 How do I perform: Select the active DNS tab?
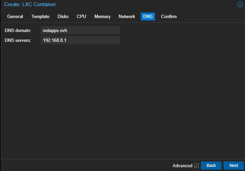(x=148, y=16)
